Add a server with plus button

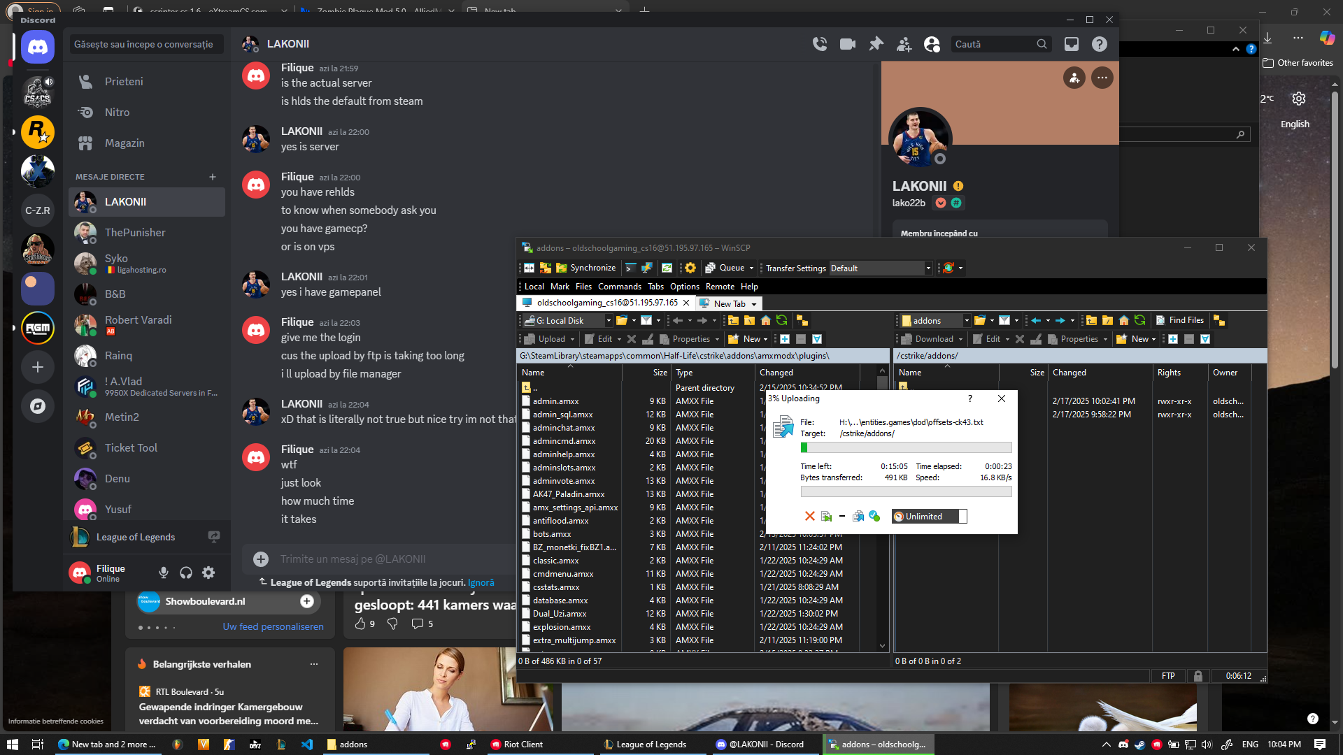point(38,367)
